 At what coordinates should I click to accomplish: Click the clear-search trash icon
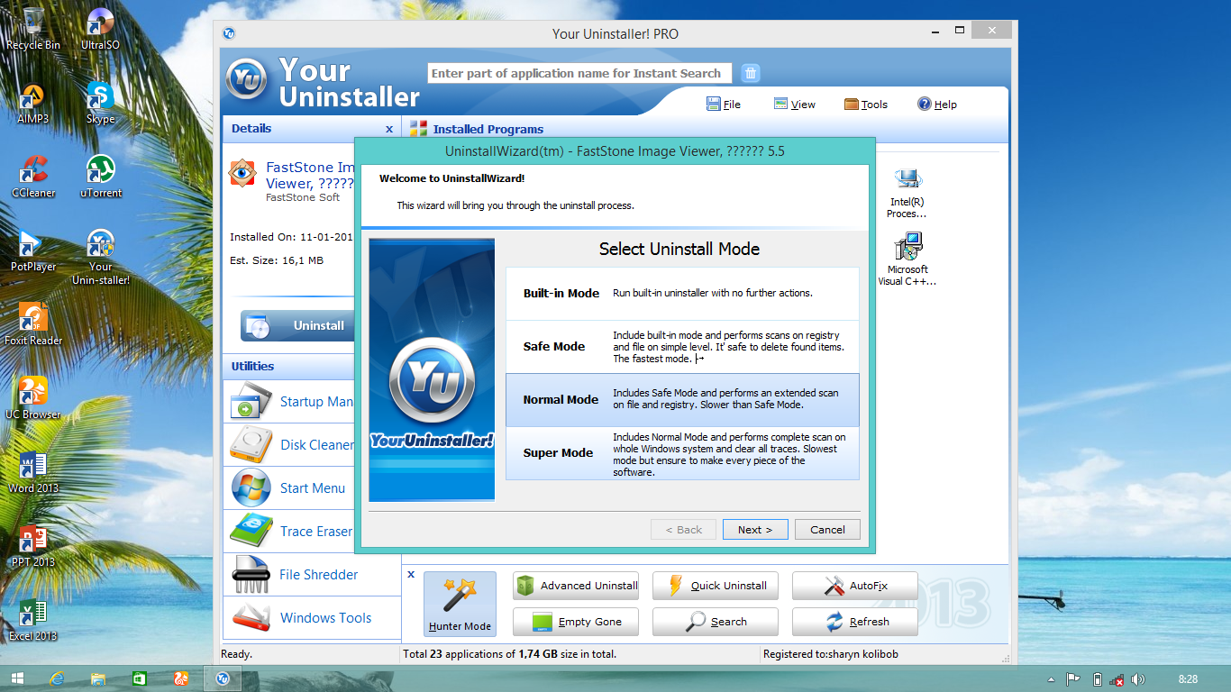click(751, 73)
